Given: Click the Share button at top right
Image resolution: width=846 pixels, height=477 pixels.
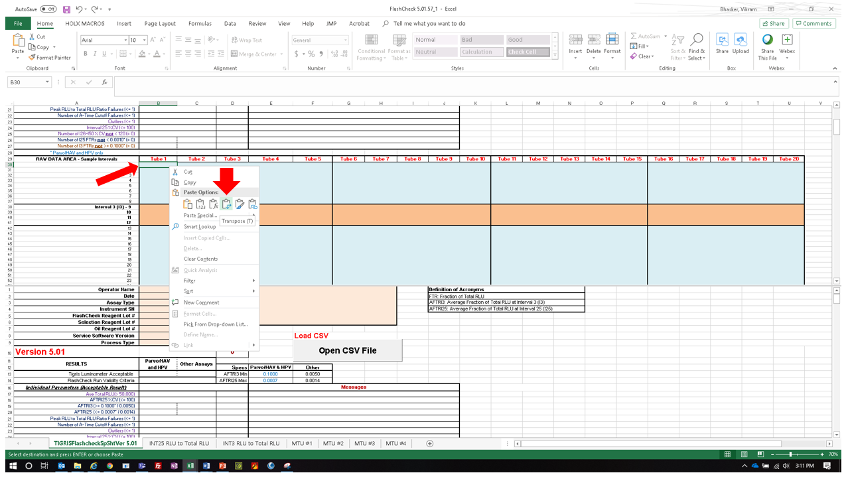Looking at the screenshot, I should 772,23.
